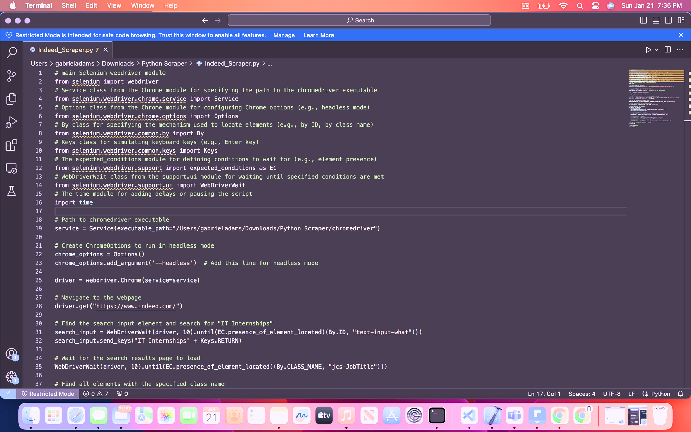Expand the run options dropdown arrow
This screenshot has width=691, height=432.
(656, 50)
